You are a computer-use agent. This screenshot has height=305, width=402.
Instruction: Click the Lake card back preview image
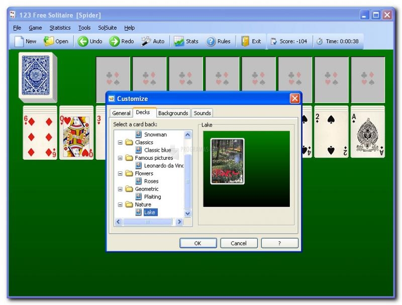click(227, 161)
